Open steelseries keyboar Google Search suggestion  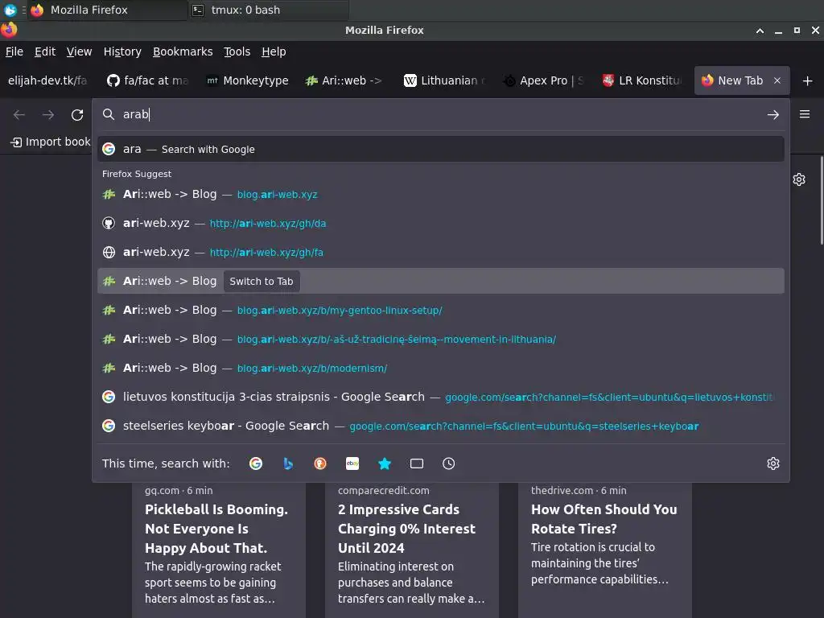click(x=440, y=426)
